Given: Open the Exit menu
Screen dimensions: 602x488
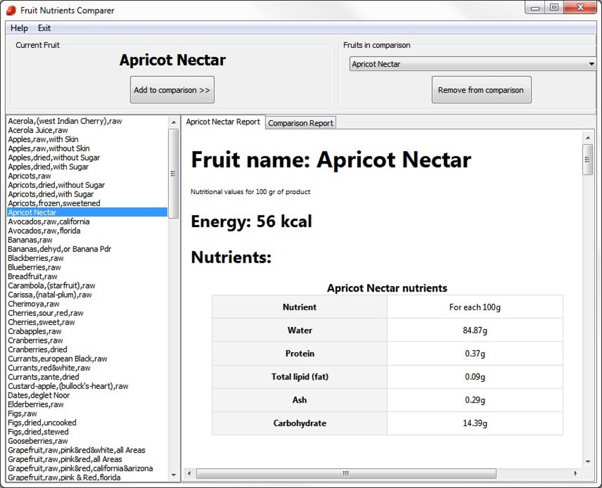Looking at the screenshot, I should [x=44, y=28].
